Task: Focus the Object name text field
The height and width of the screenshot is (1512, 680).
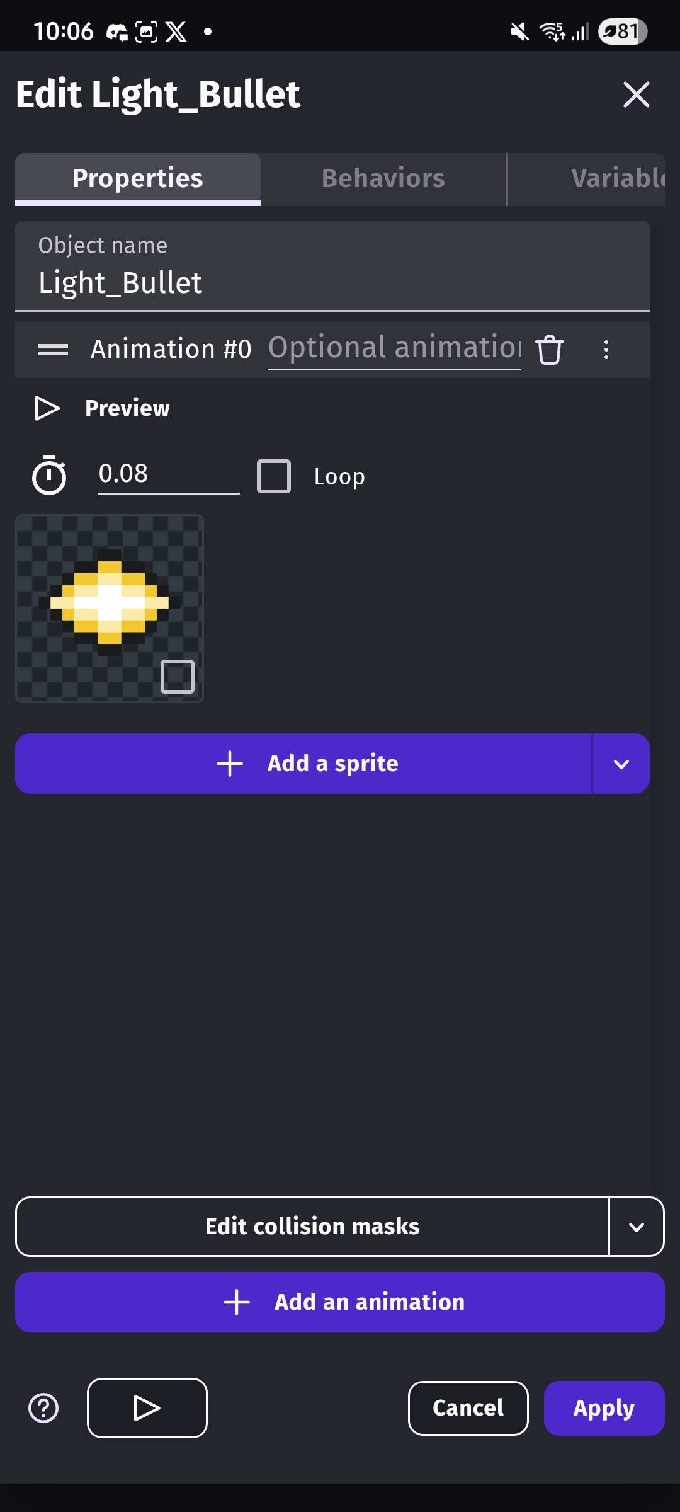Action: click(332, 282)
